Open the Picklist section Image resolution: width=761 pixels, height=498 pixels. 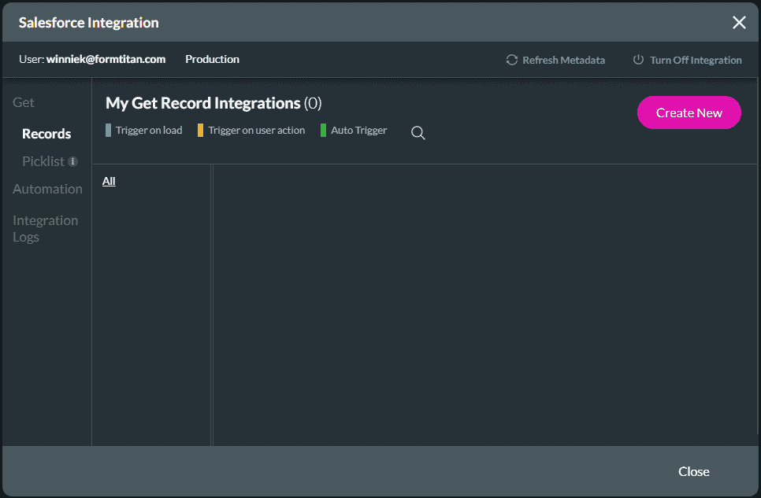(42, 161)
